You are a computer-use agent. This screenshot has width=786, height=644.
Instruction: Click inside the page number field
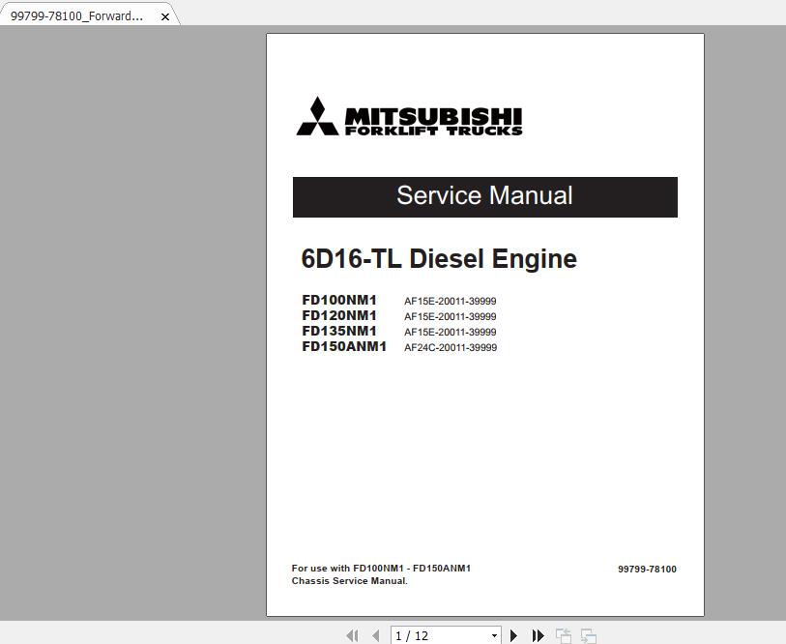pyautogui.click(x=425, y=636)
